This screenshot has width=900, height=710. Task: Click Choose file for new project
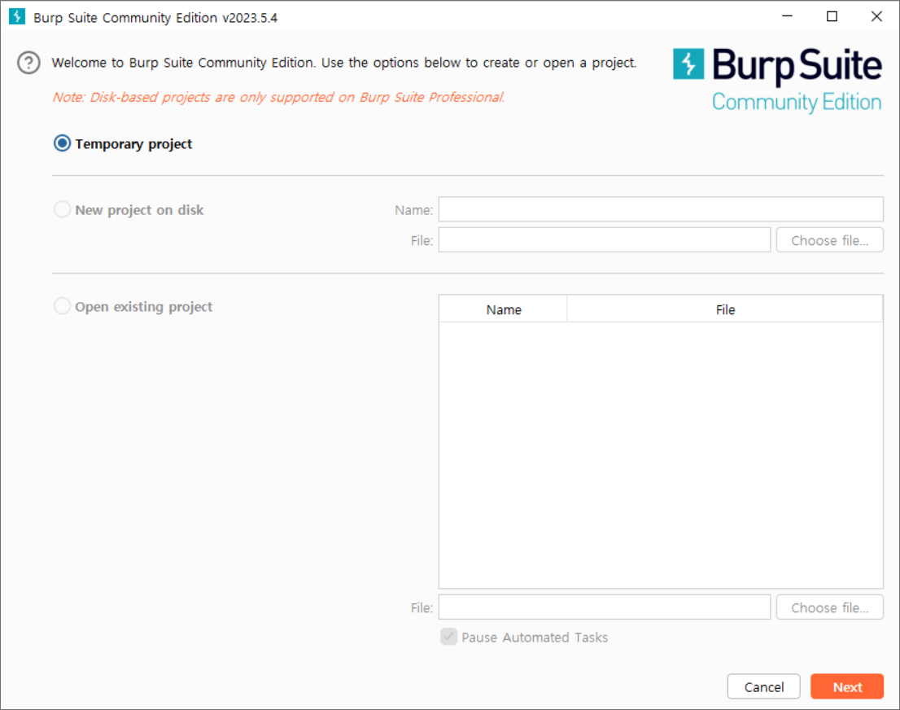[x=829, y=239]
